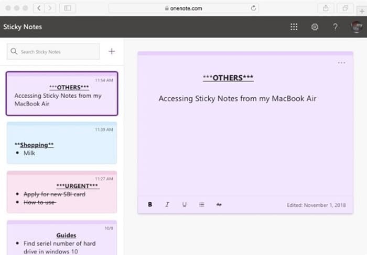Toggle bullet list in note toolbar

tap(201, 205)
